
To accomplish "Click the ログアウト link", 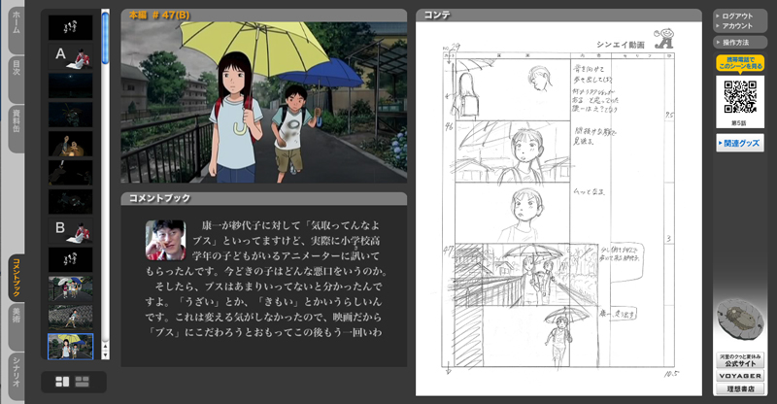I will point(737,16).
